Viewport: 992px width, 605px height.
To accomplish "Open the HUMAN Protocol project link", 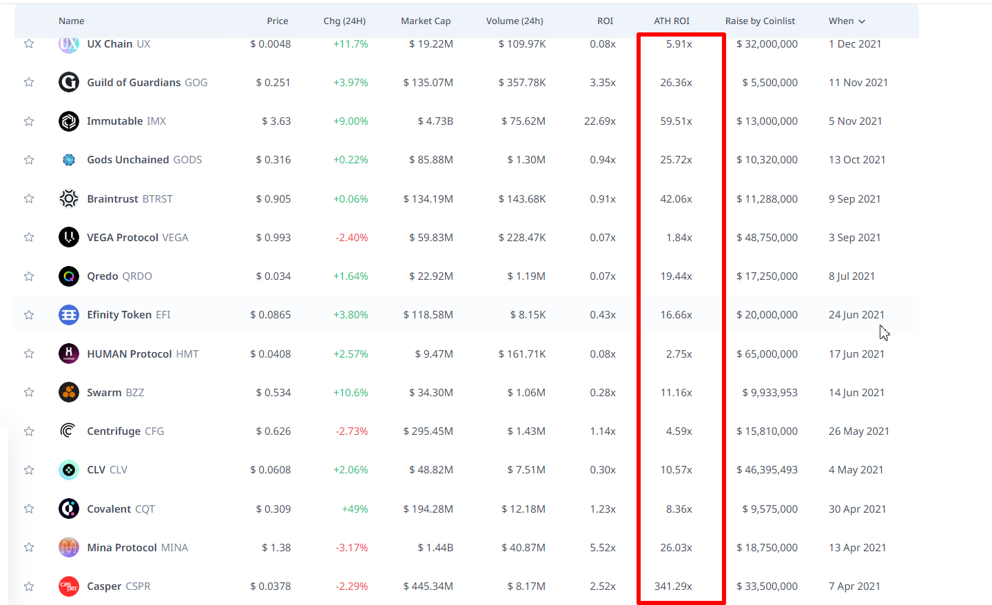I will (130, 354).
